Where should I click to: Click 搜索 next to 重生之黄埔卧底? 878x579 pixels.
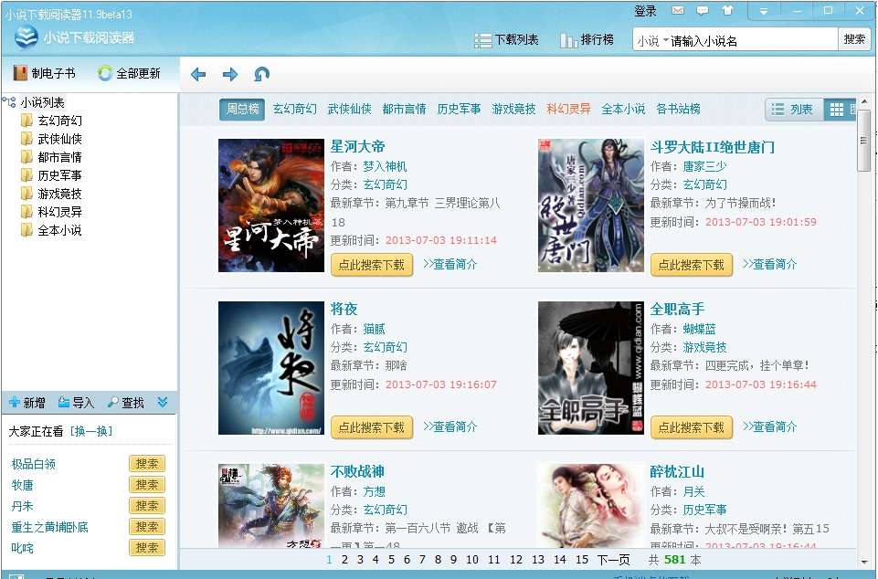pos(147,527)
